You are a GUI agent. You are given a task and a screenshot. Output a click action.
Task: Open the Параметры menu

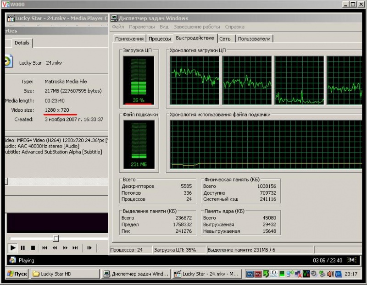coord(142,27)
